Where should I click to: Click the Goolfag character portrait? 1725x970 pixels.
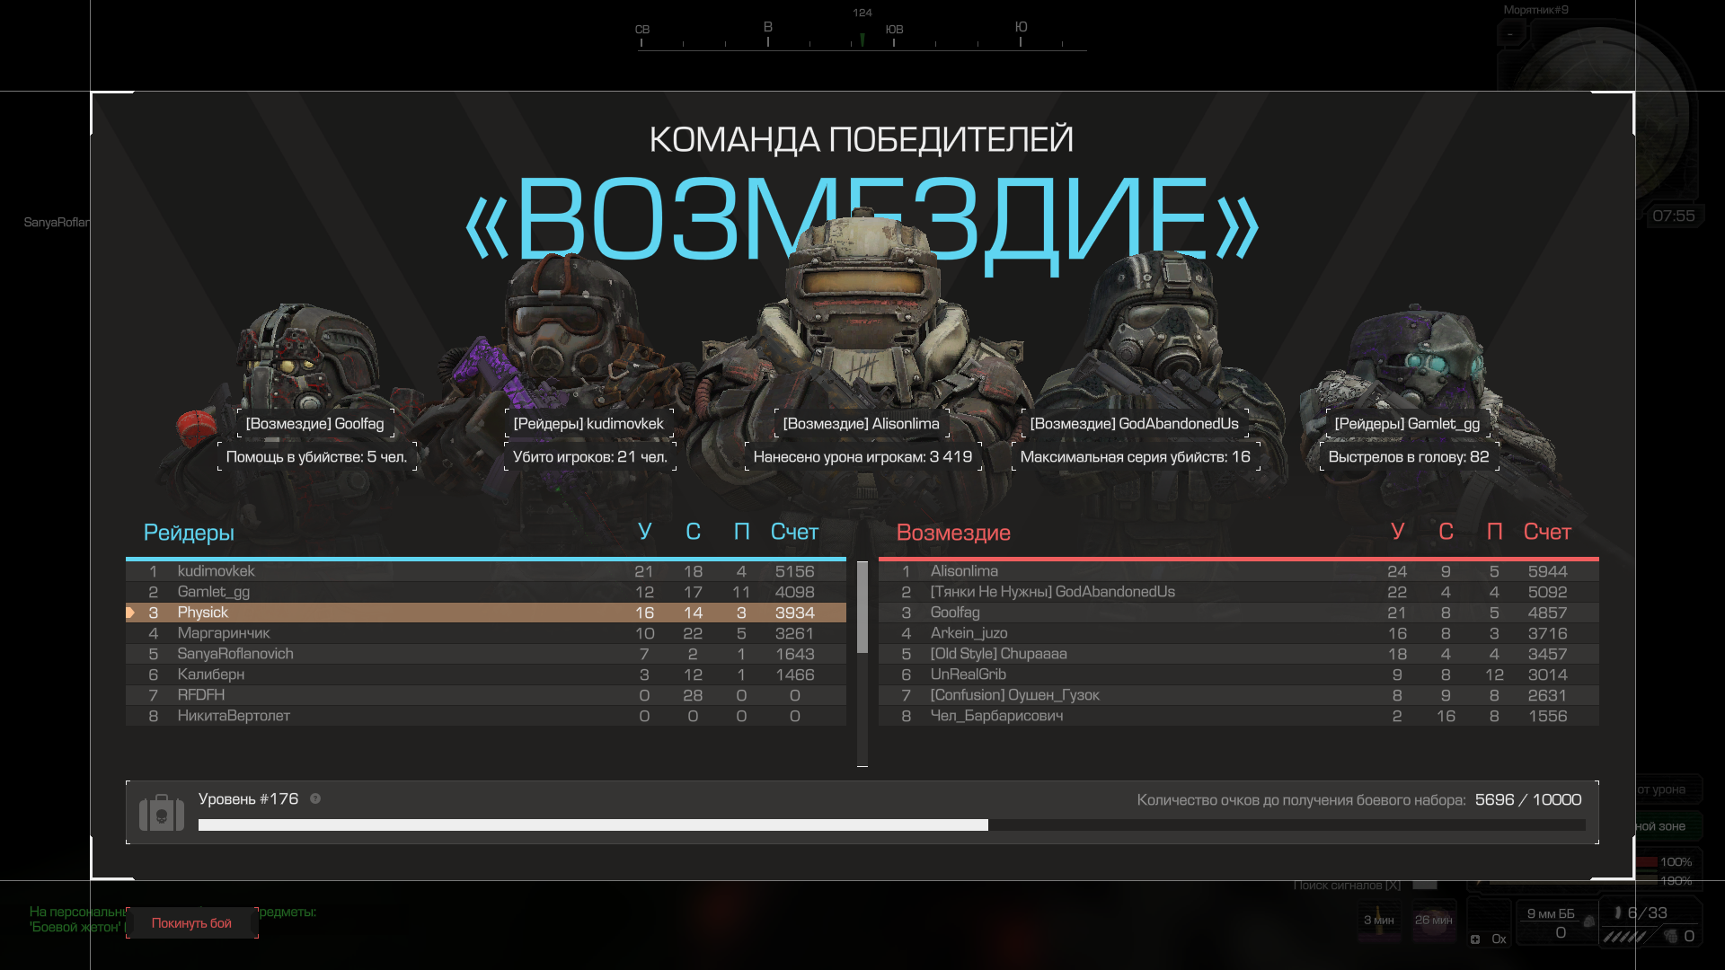[x=310, y=359]
